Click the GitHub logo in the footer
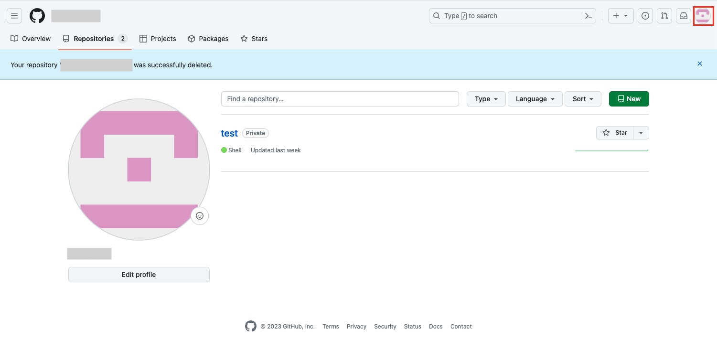The width and height of the screenshot is (717, 350). tap(250, 326)
